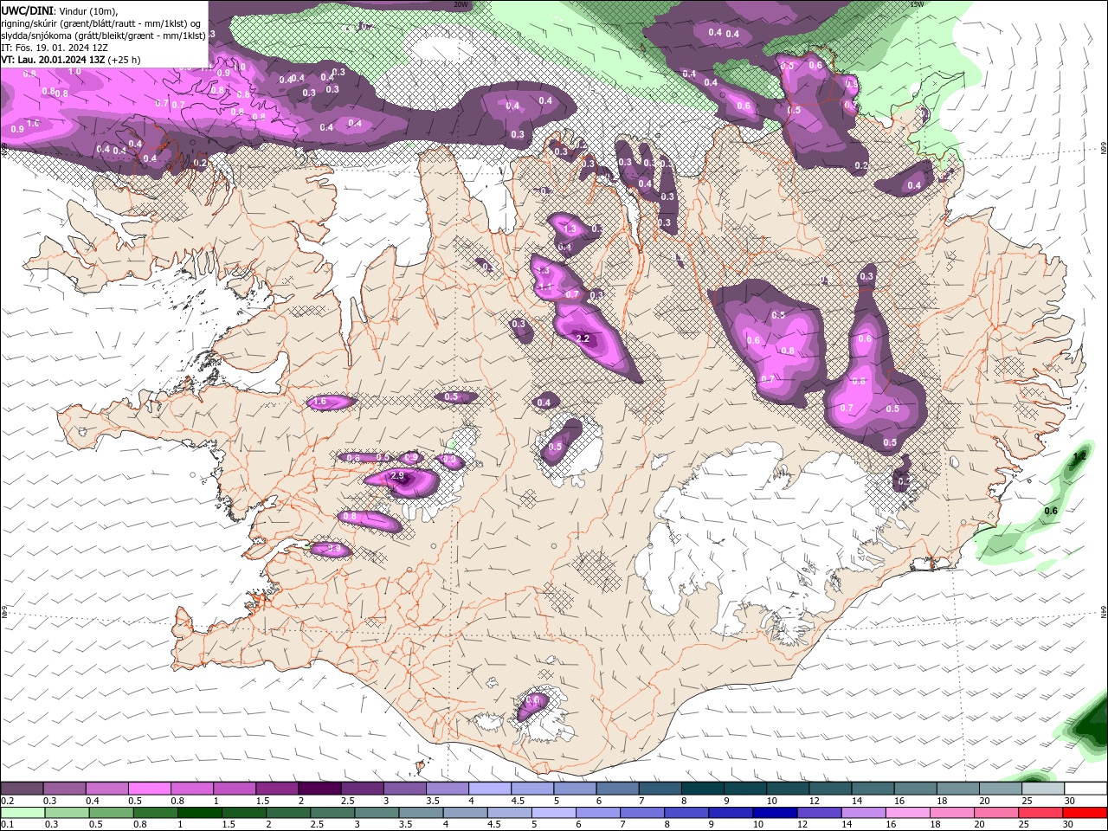Click the 'UWC/DINI' title text
The height and width of the screenshot is (831, 1108).
tap(27, 10)
